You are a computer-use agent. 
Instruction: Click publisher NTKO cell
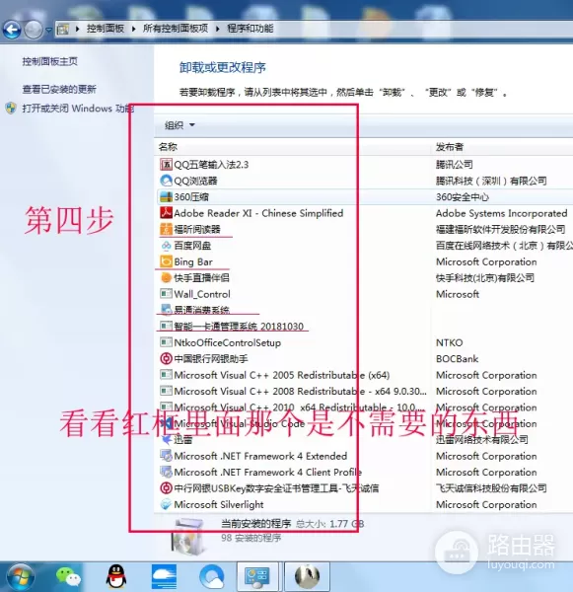[449, 342]
